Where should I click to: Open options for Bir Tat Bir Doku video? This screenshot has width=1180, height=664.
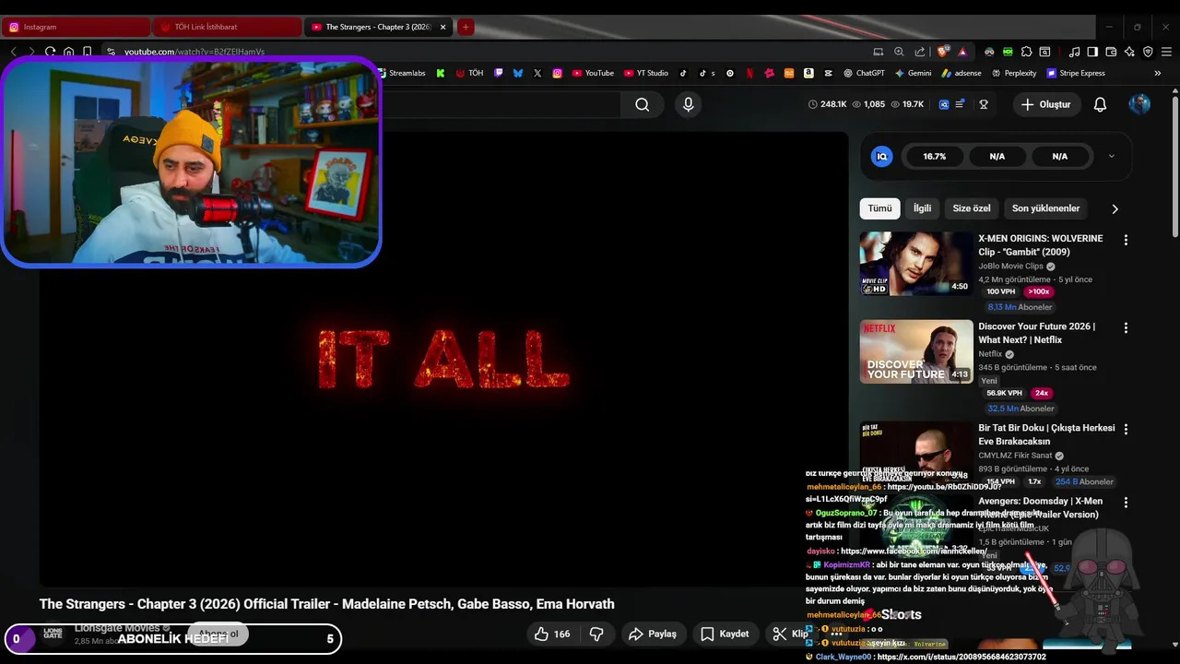tap(1126, 430)
